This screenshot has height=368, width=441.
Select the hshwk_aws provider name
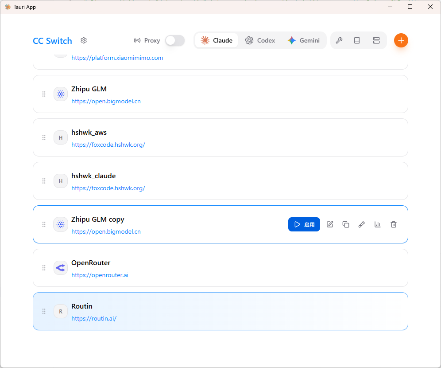(x=89, y=132)
